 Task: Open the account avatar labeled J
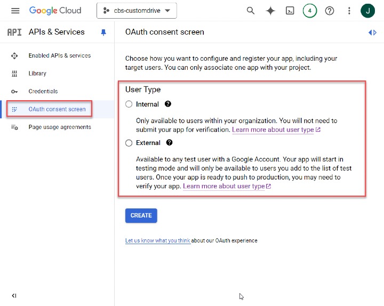(368, 11)
